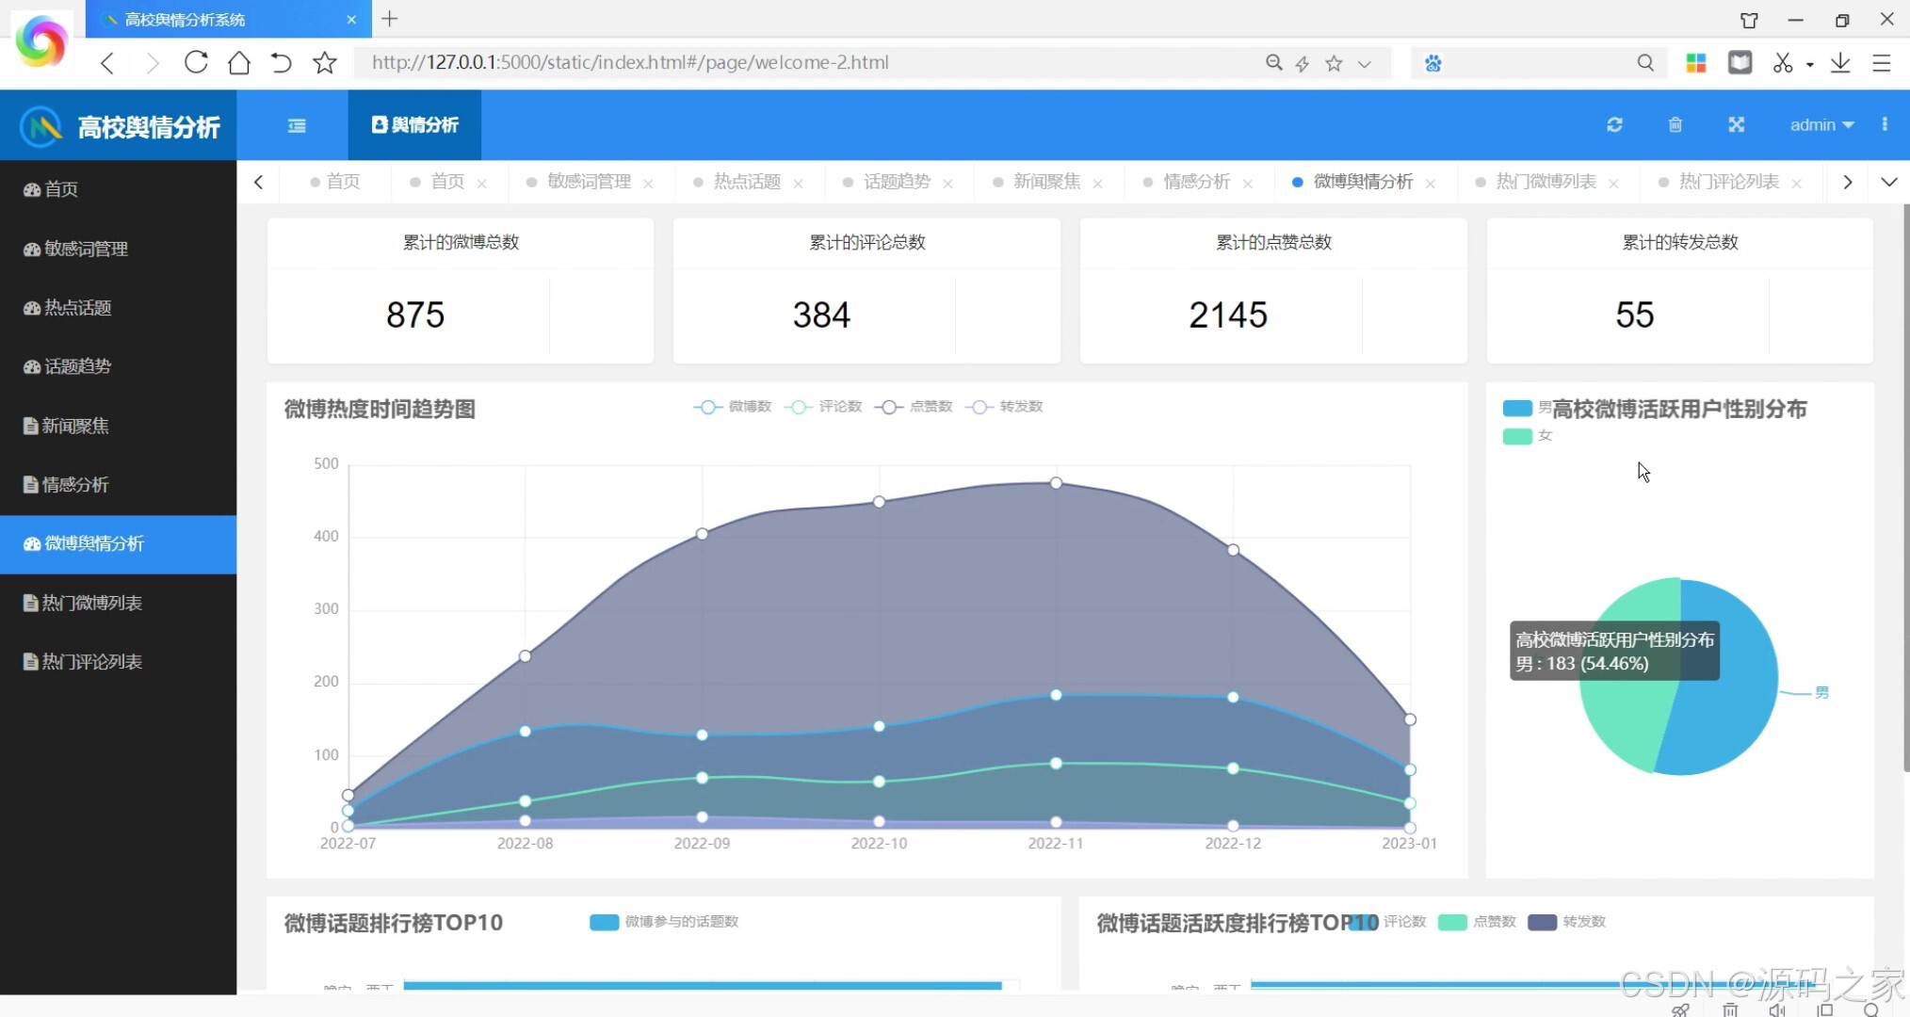Click the 高校舆情分析 logo
Image resolution: width=1910 pixels, height=1017 pixels.
point(121,125)
